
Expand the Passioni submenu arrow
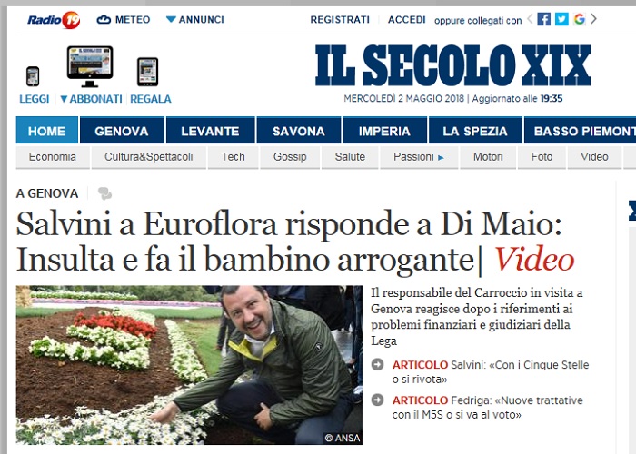(441, 158)
